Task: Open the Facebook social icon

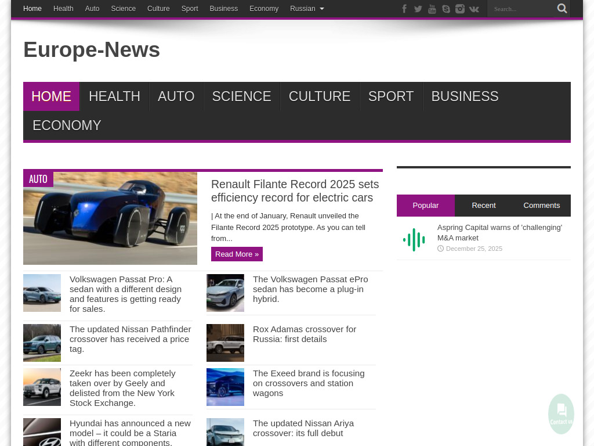Action: click(x=404, y=9)
